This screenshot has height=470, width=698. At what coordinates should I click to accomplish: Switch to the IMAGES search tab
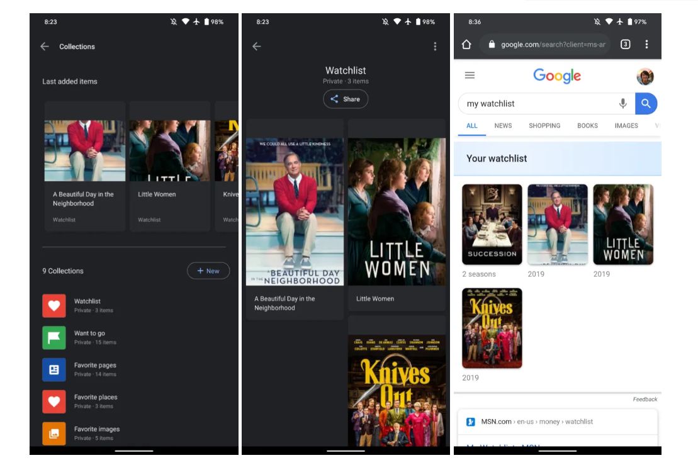(626, 126)
